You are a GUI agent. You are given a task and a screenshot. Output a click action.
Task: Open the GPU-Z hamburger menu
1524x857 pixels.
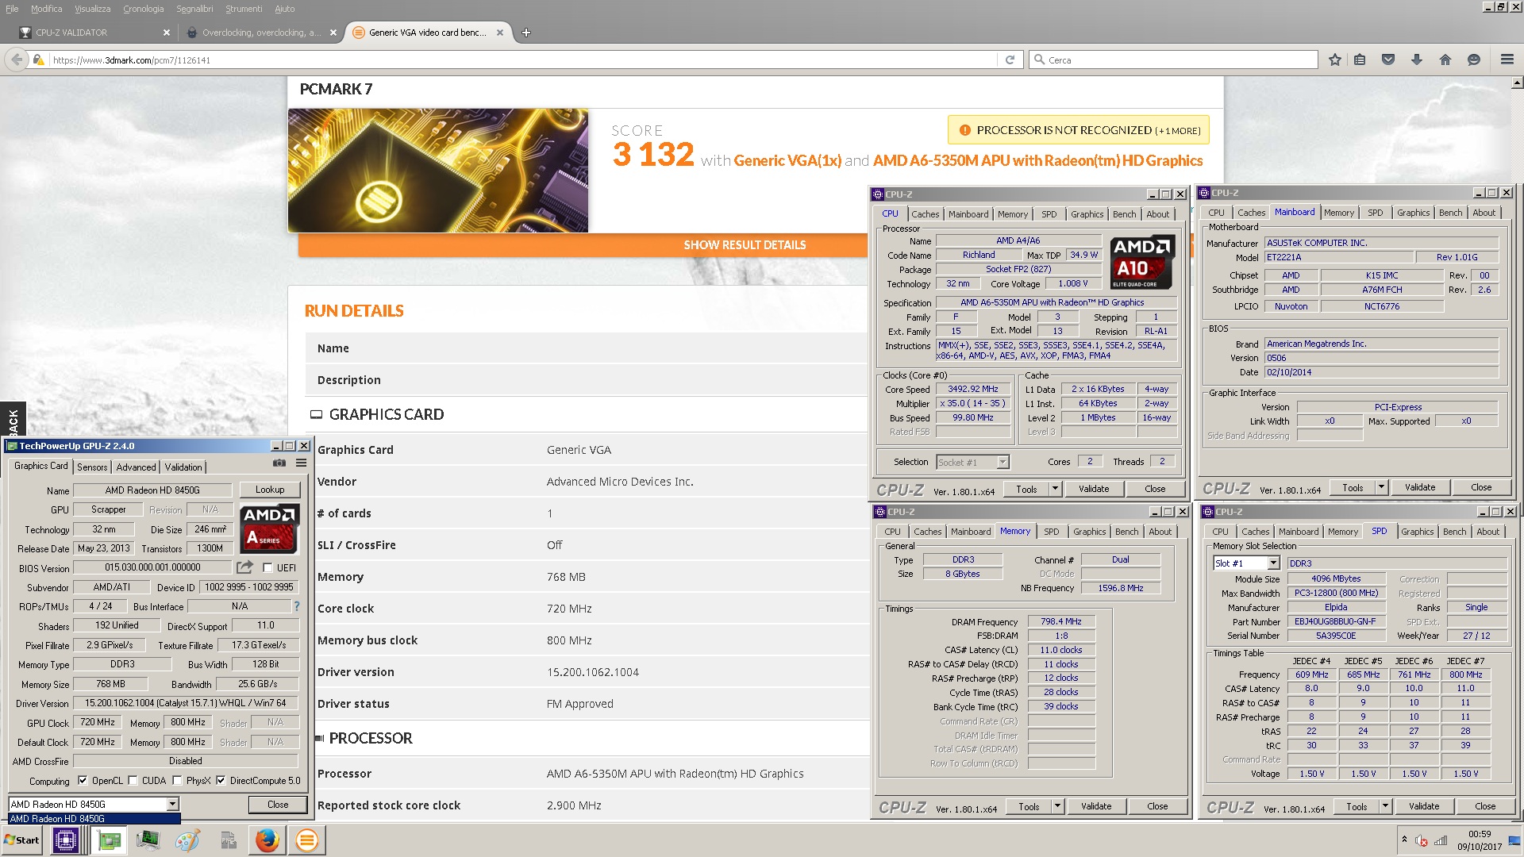[x=302, y=463]
